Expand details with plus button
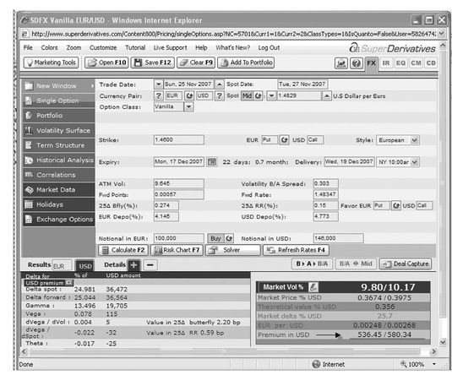This screenshot has height=375, width=452. pos(133,265)
